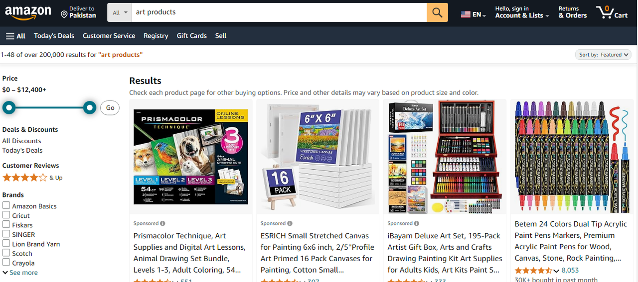Enable the Fiskars brand filter checkbox
The image size is (638, 282).
click(6, 224)
